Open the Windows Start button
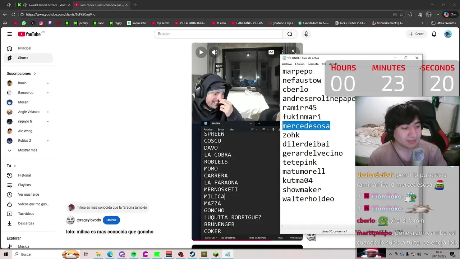The image size is (460, 259). click(x=6, y=254)
